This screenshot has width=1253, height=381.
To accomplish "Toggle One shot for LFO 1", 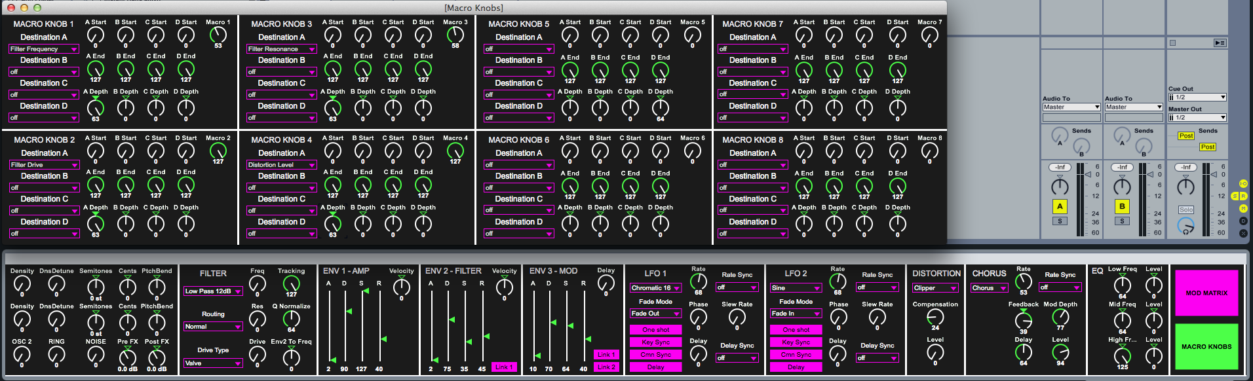I will (655, 330).
